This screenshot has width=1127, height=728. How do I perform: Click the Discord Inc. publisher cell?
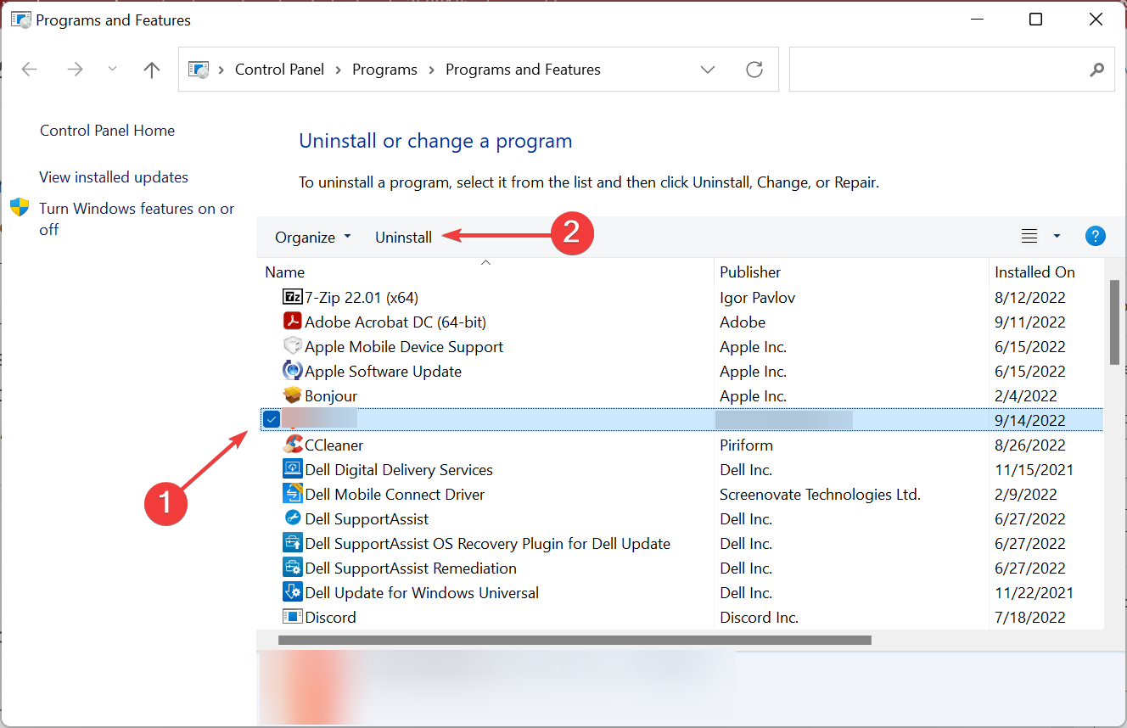759,617
